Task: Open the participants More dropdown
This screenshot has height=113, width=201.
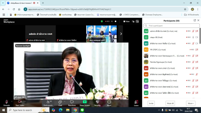Action: click(191, 103)
